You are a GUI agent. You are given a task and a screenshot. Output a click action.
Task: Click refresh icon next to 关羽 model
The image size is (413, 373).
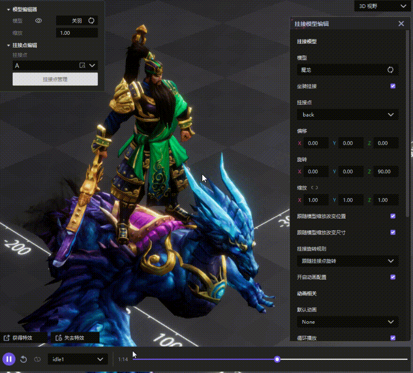92,21
